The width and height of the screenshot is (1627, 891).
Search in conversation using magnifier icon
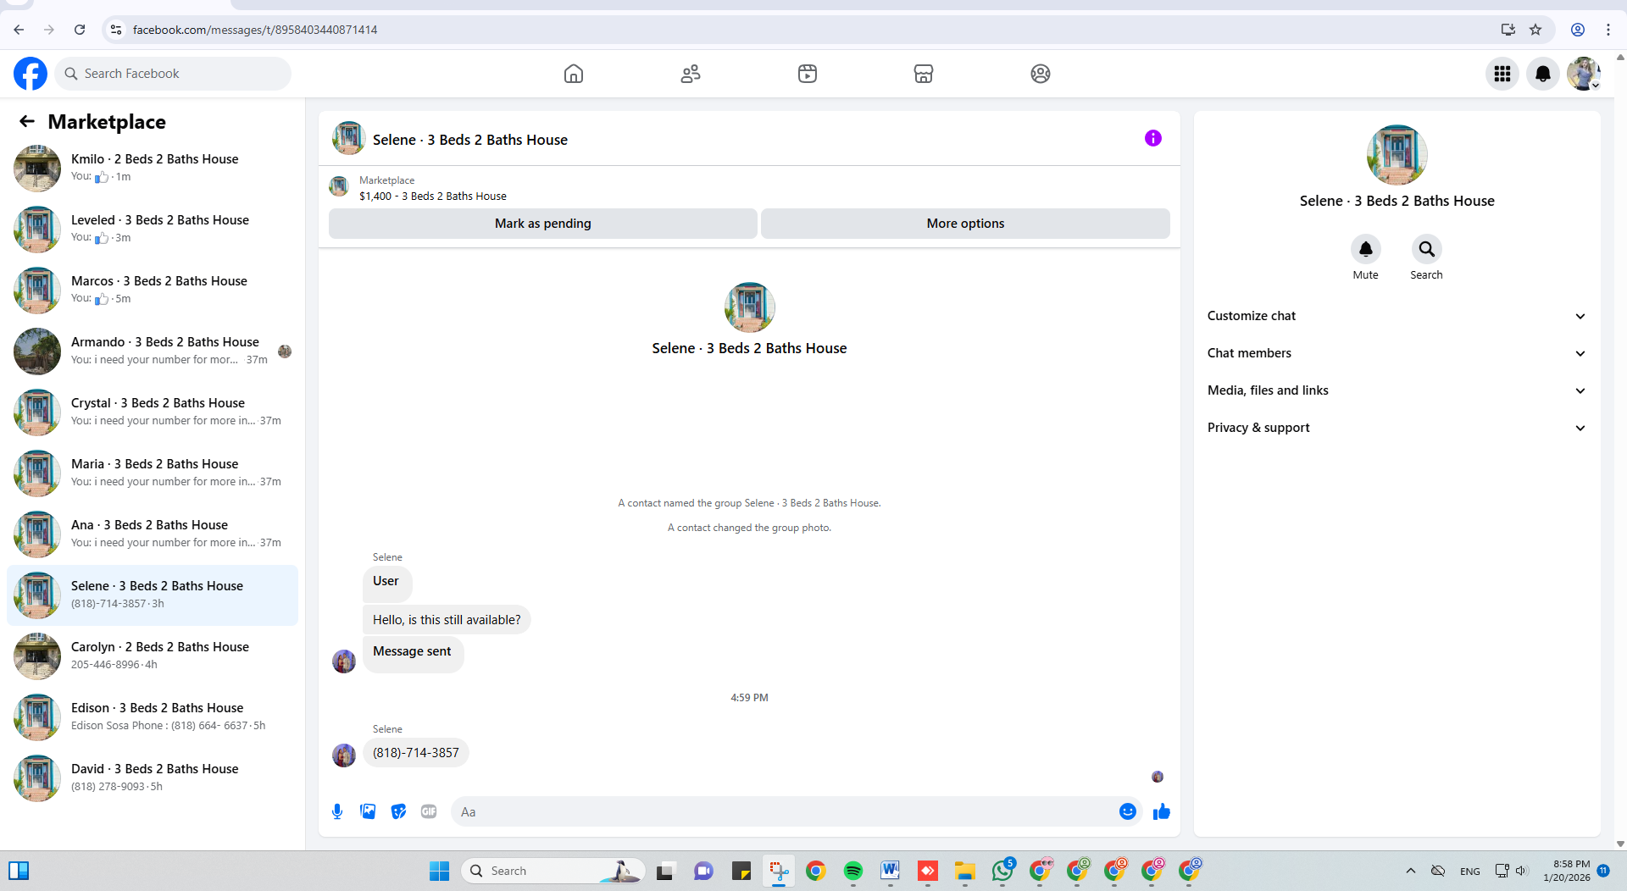click(x=1427, y=249)
